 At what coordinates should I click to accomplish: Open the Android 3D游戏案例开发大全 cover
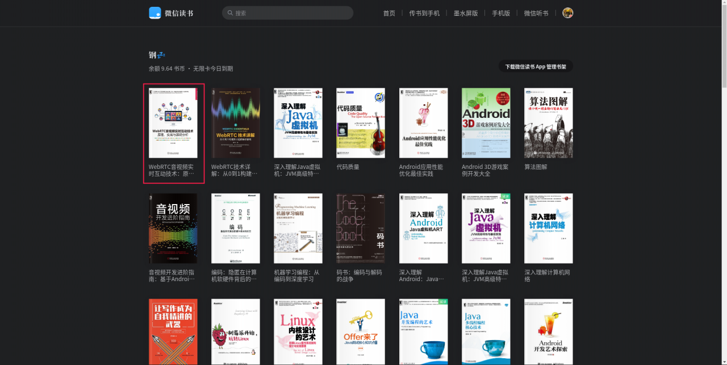(x=486, y=123)
